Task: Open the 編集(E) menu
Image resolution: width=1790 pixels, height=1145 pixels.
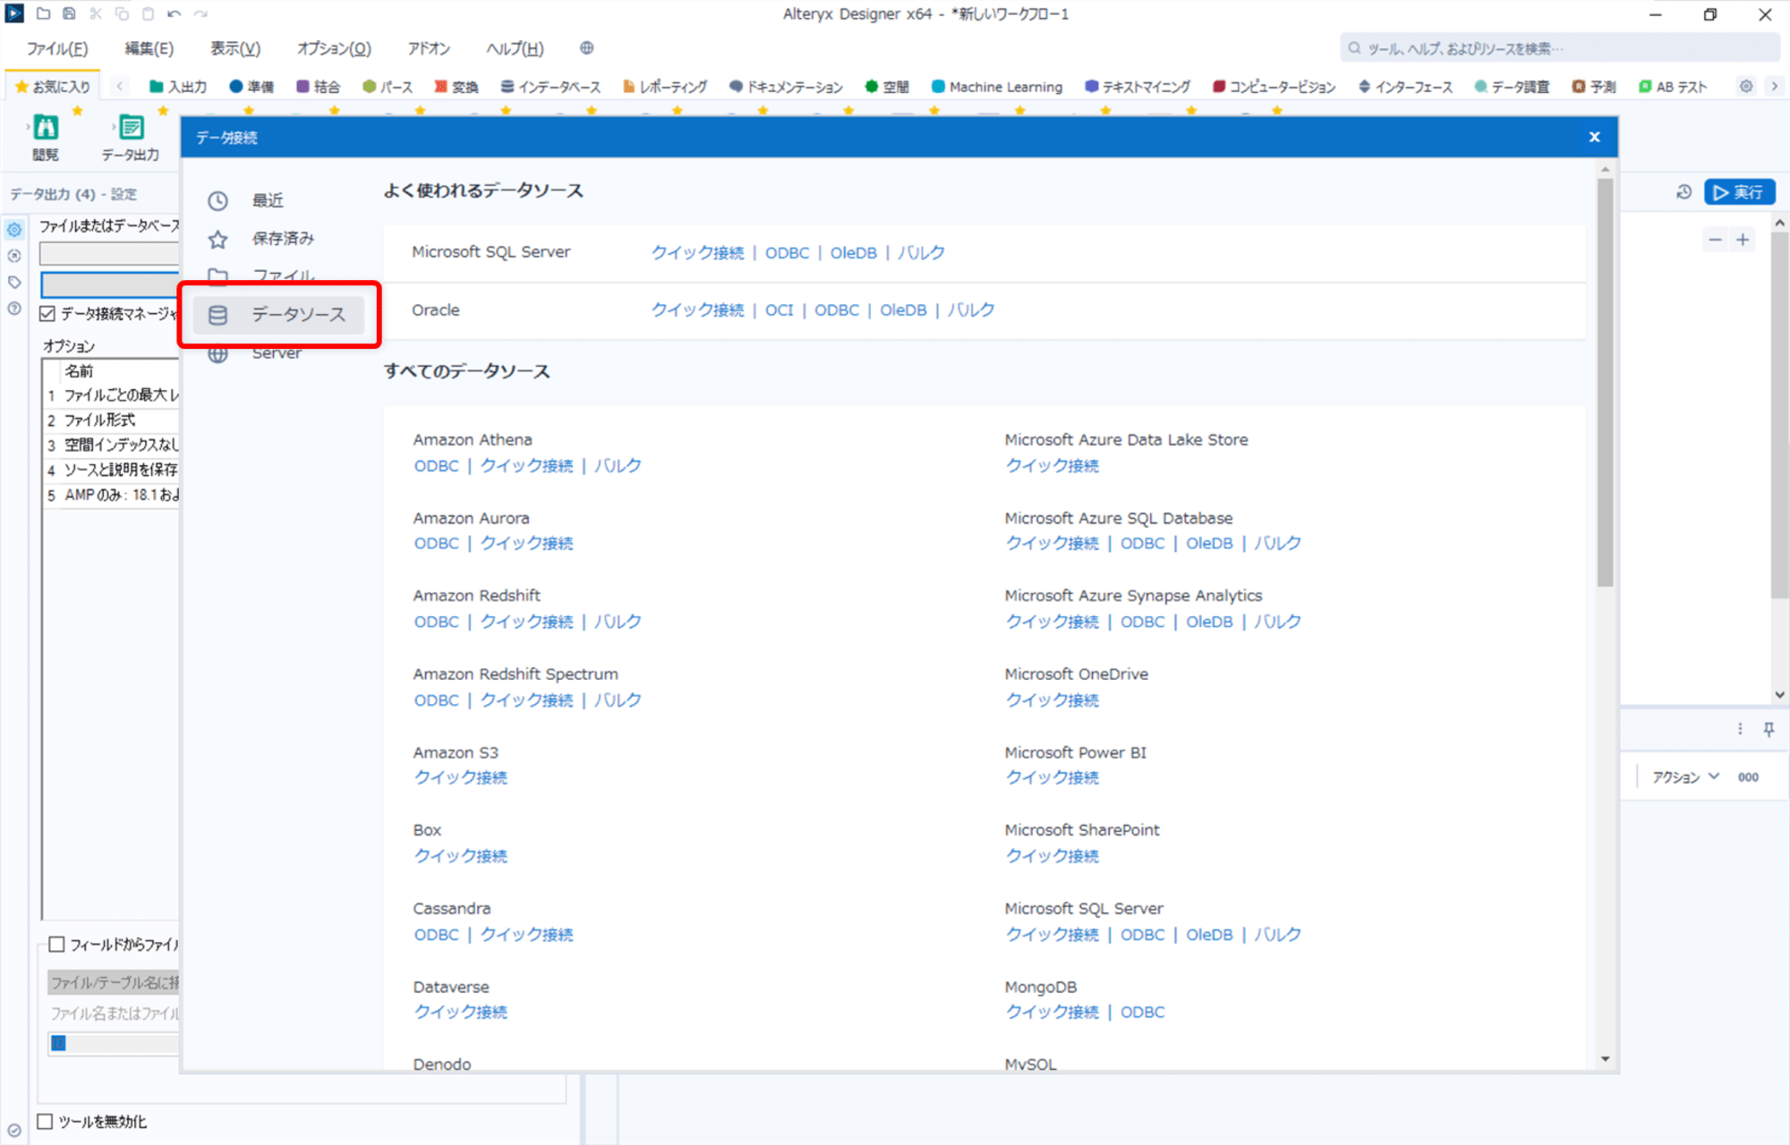Action: [x=149, y=48]
